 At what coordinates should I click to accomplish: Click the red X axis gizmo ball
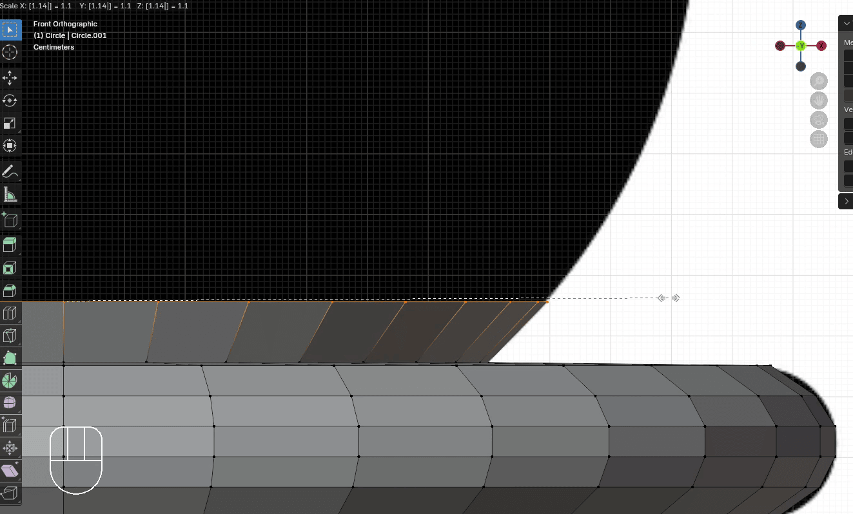tap(821, 46)
